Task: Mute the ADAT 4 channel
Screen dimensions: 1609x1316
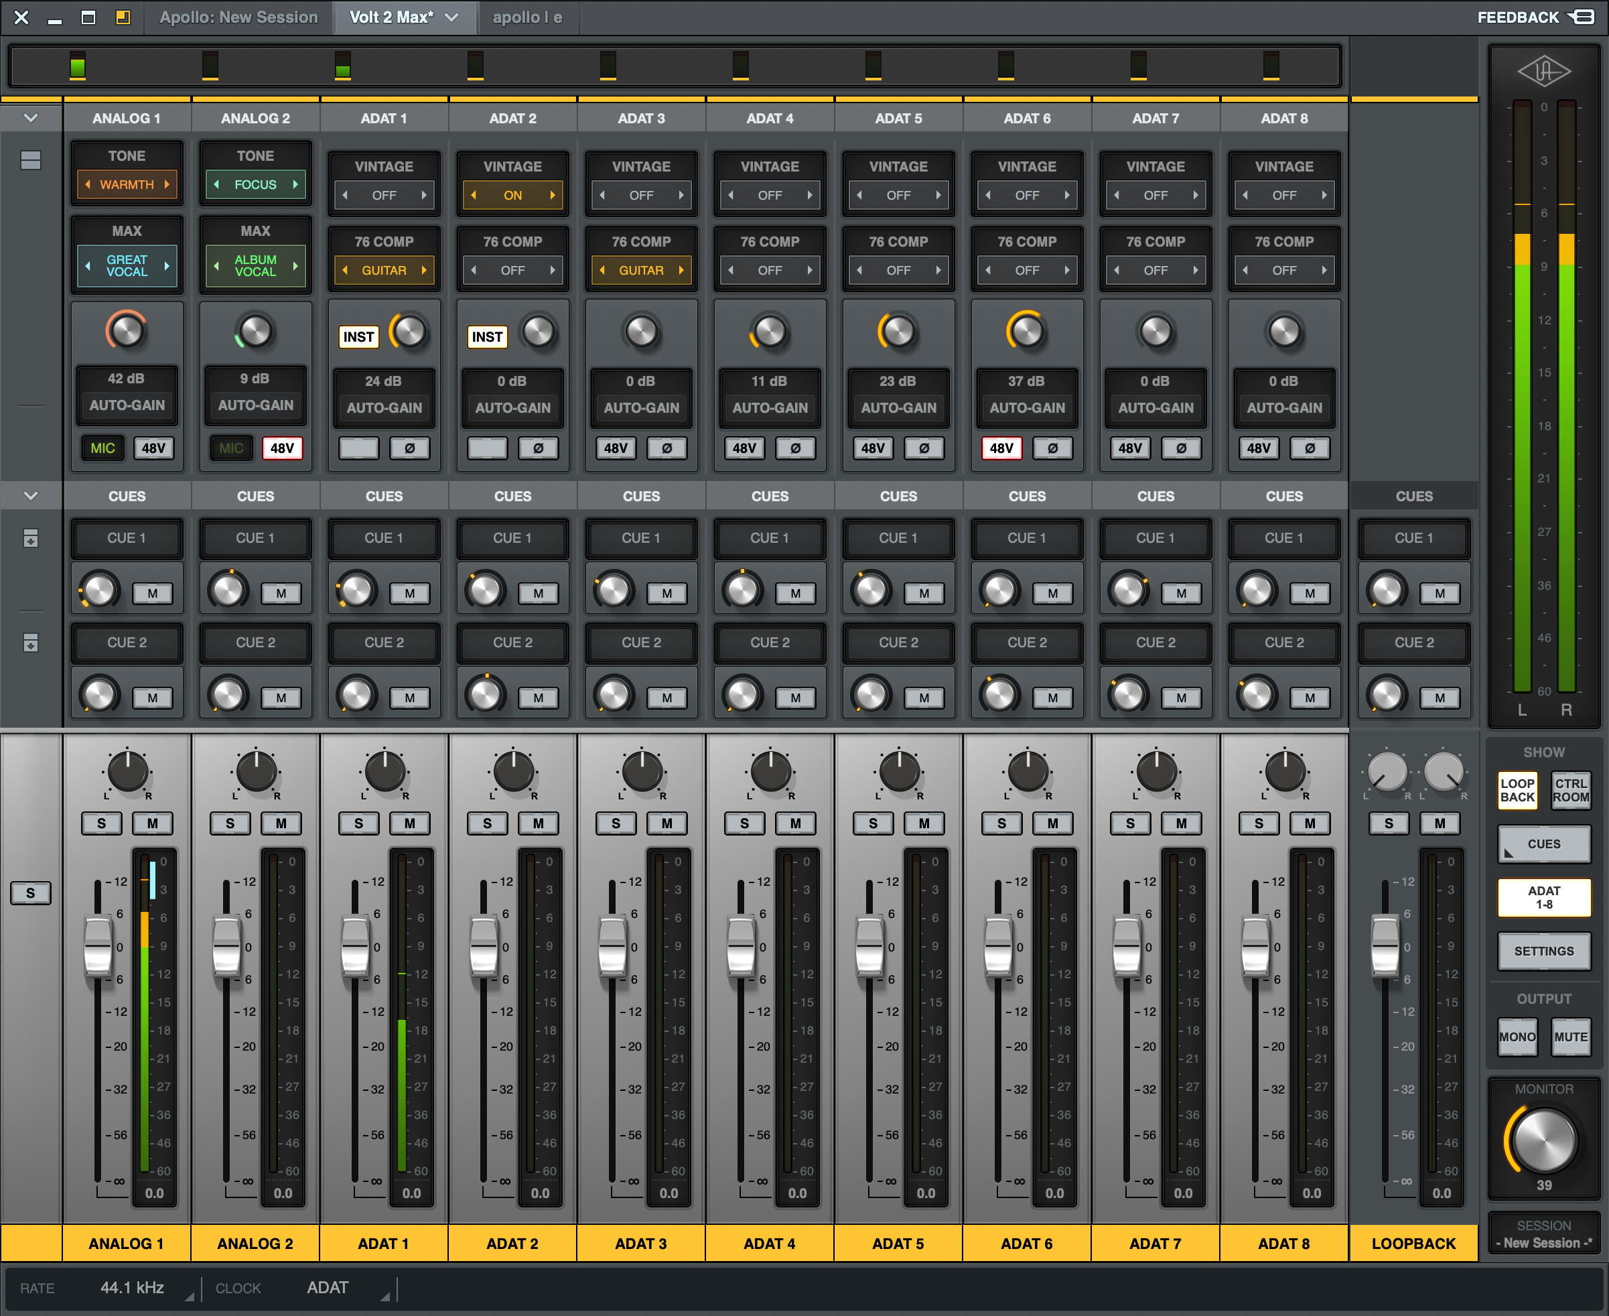Action: coord(796,824)
